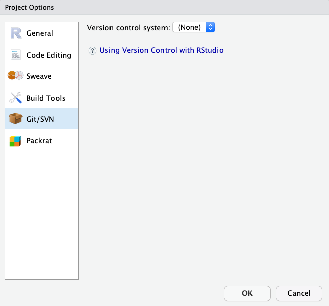
Task: Click the help question mark icon
Action: (92, 51)
